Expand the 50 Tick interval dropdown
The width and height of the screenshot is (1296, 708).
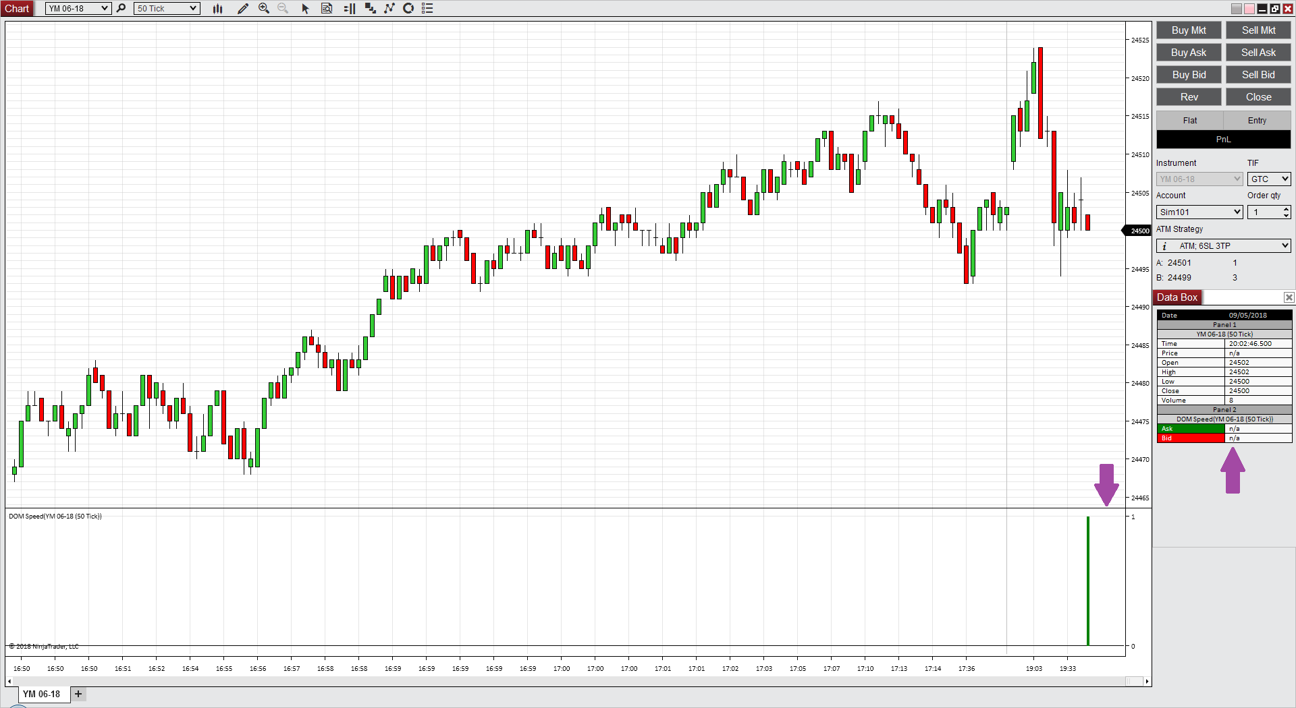167,8
